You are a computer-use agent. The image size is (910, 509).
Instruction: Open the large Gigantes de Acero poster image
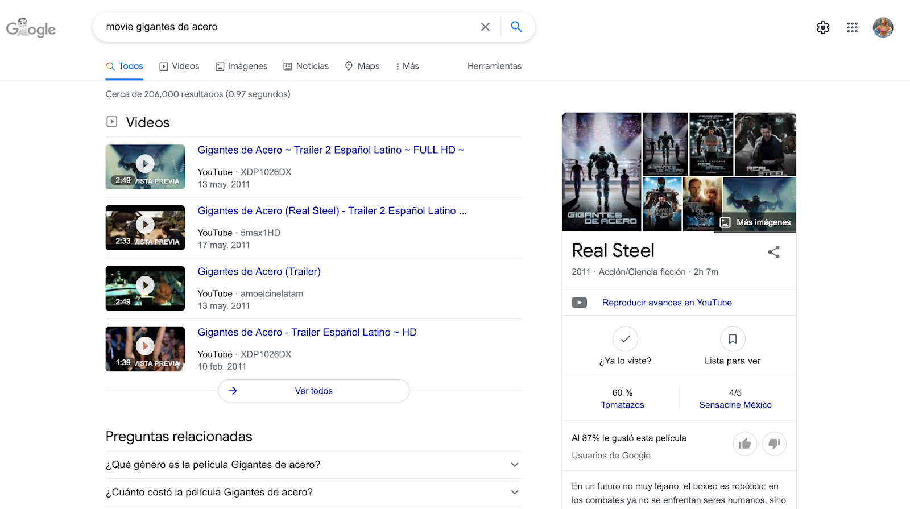(x=602, y=172)
